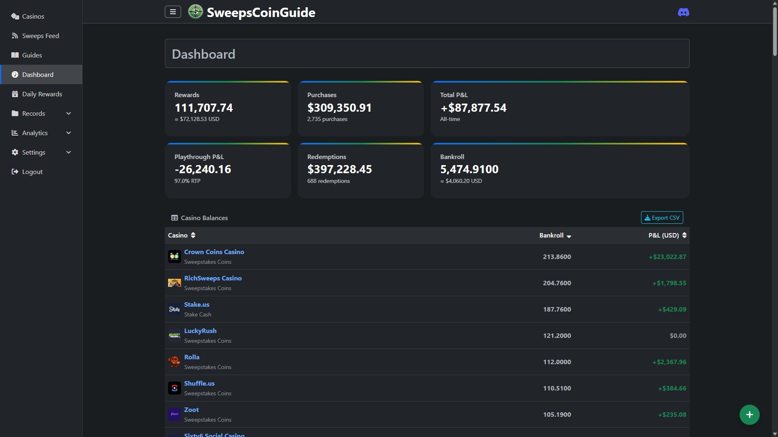The width and height of the screenshot is (778, 437).
Task: Expand the Analytics sidebar section
Action: (x=68, y=133)
